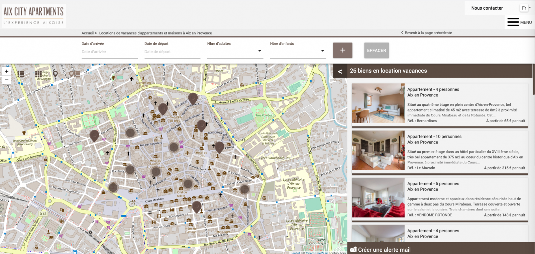Click Revenir à la page précédente
535x254 pixels.
427,33
